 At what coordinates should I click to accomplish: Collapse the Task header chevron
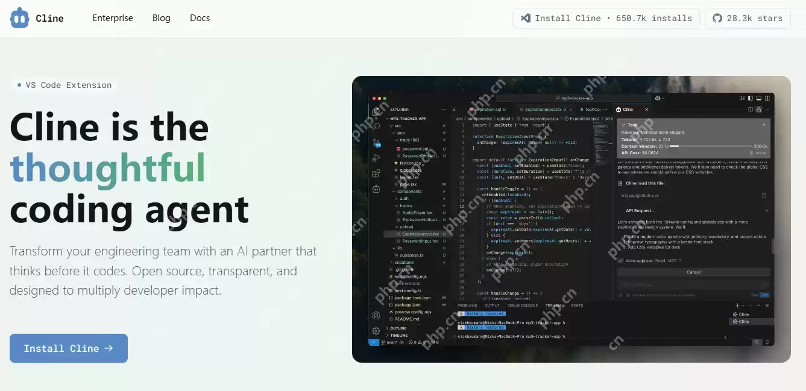(x=623, y=125)
